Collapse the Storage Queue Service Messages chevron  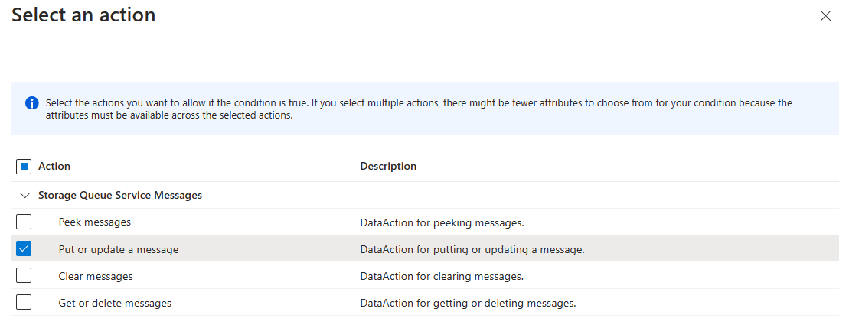(x=24, y=196)
